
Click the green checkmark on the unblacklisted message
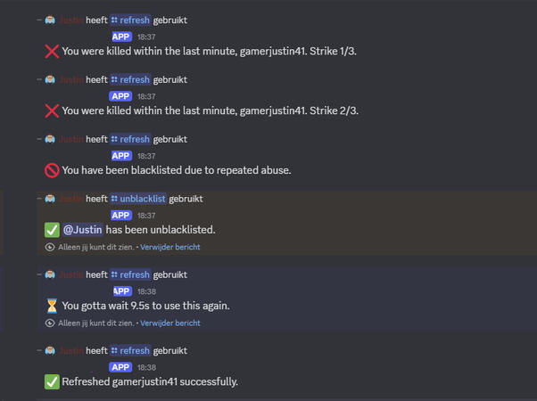52,230
